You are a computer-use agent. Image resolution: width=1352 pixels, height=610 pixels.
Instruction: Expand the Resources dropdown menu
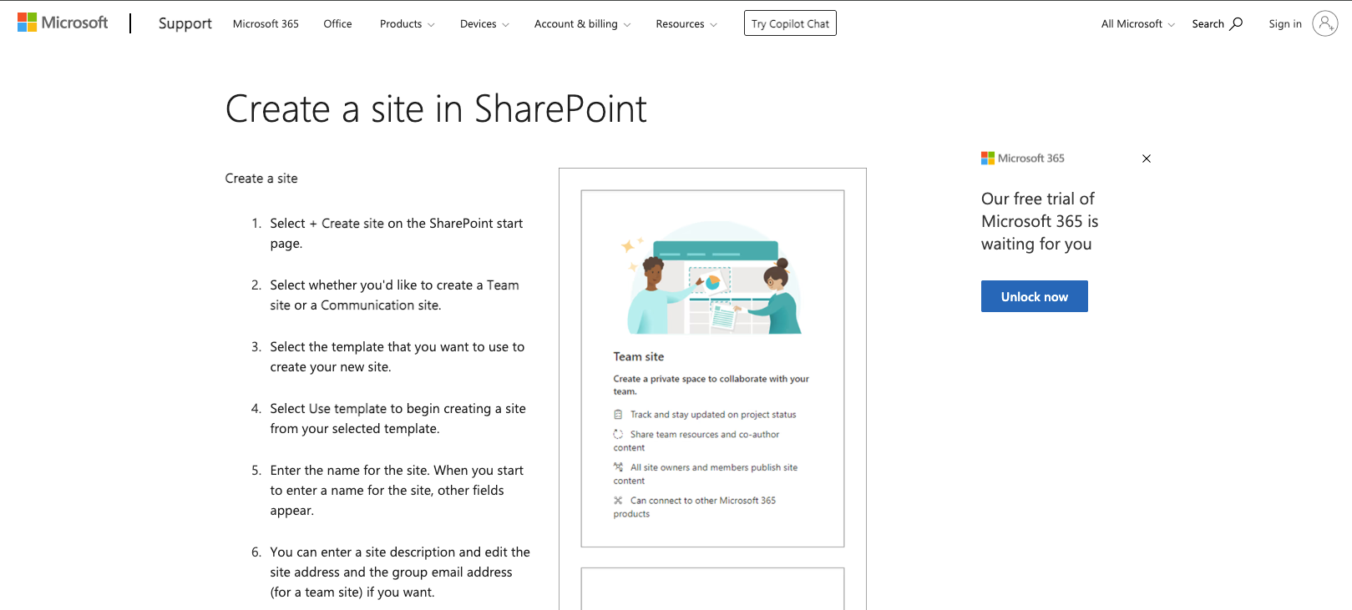tap(686, 24)
